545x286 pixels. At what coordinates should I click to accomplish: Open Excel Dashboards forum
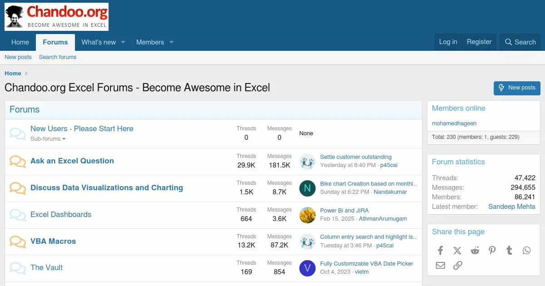[x=61, y=215]
